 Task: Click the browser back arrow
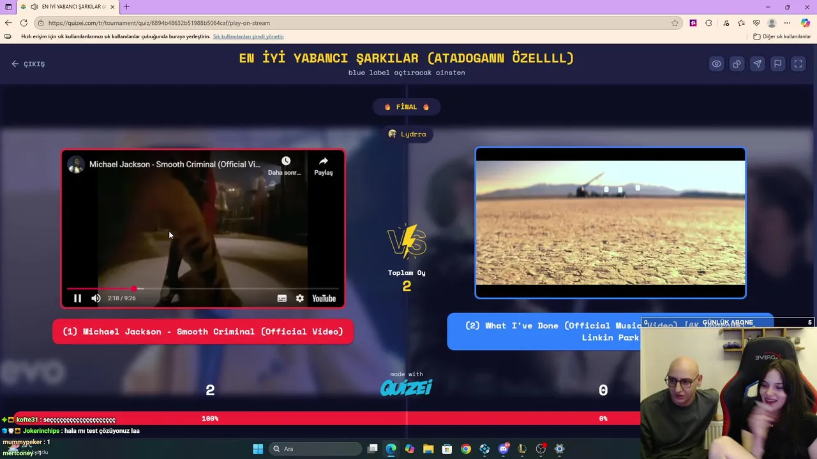click(x=8, y=23)
